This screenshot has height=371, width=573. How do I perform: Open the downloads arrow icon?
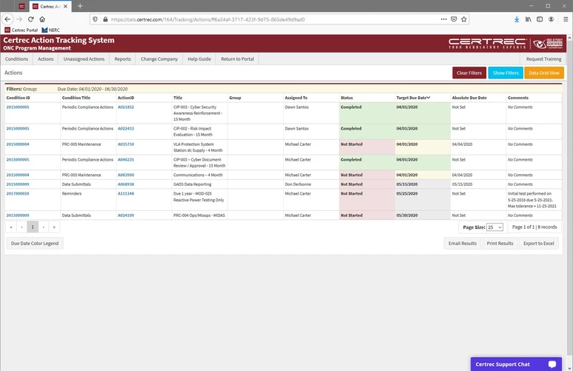pos(517,19)
